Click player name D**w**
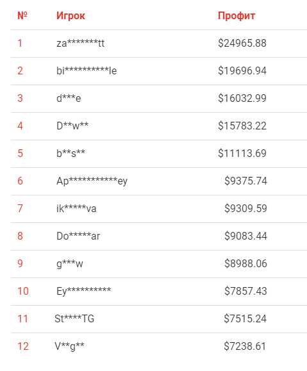 pos(72,126)
